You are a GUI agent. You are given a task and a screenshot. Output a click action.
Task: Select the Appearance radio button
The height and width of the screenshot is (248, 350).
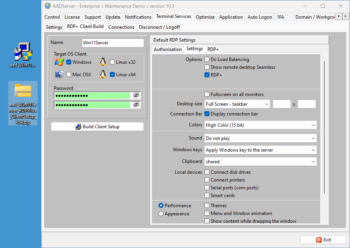[x=161, y=213]
